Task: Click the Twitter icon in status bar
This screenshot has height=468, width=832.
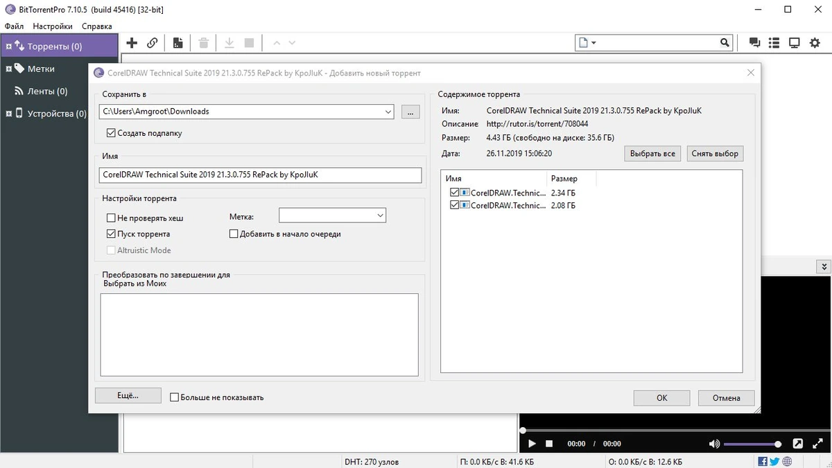Action: click(774, 462)
